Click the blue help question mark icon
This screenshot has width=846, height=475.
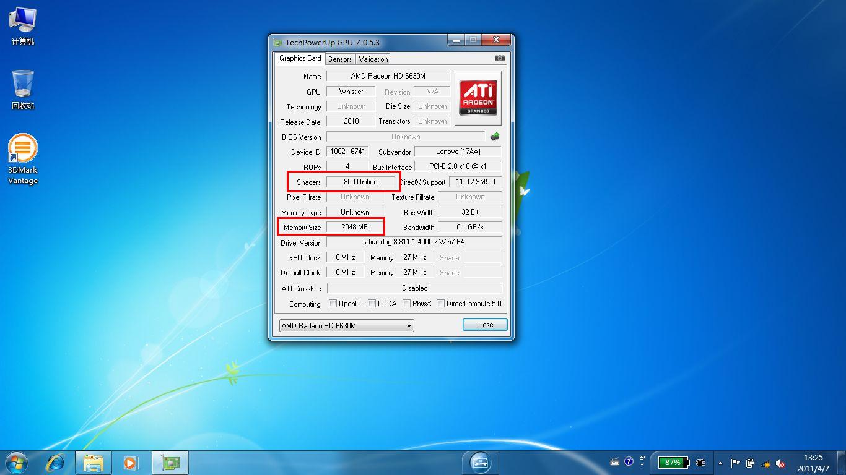click(x=629, y=461)
